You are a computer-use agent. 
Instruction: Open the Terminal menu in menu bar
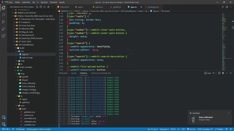tap(53, 2)
